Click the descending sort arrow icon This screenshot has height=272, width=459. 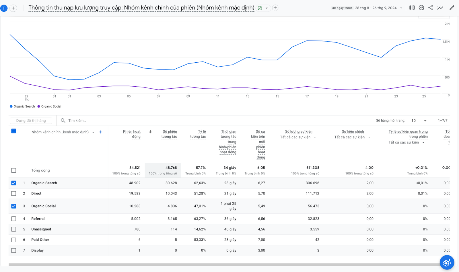click(150, 132)
